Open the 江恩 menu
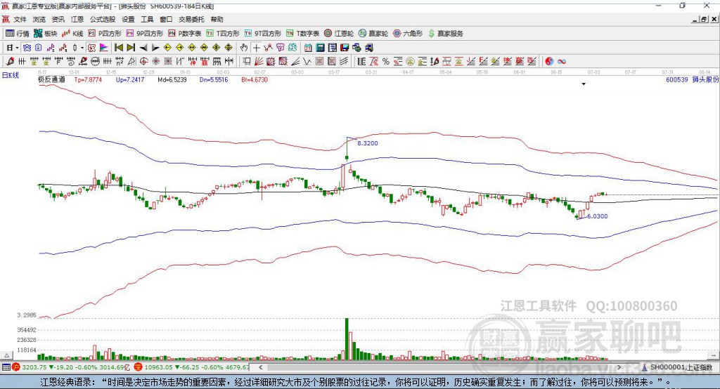This screenshot has width=720, height=389. click(77, 19)
